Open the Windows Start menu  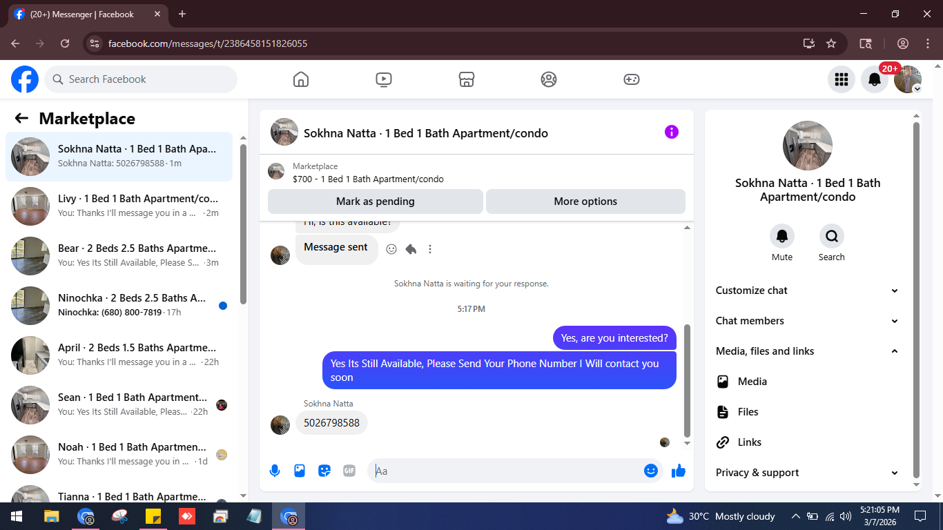(x=17, y=516)
